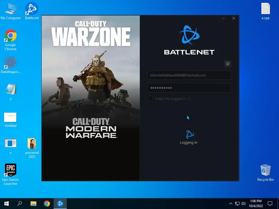Select the a.cpp file on desktop
The height and width of the screenshot is (209, 279).
coord(265,11)
